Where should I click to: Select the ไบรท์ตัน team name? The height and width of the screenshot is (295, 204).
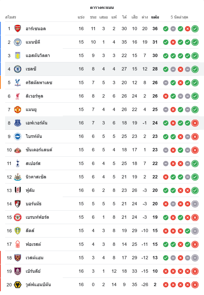34,137
